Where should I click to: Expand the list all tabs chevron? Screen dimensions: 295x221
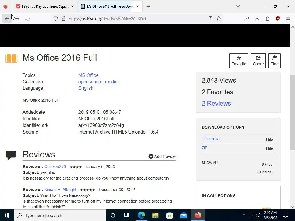tap(238, 6)
